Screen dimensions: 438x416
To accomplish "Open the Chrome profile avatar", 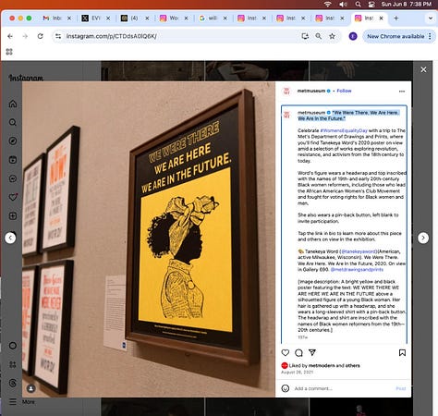I will [x=353, y=36].
